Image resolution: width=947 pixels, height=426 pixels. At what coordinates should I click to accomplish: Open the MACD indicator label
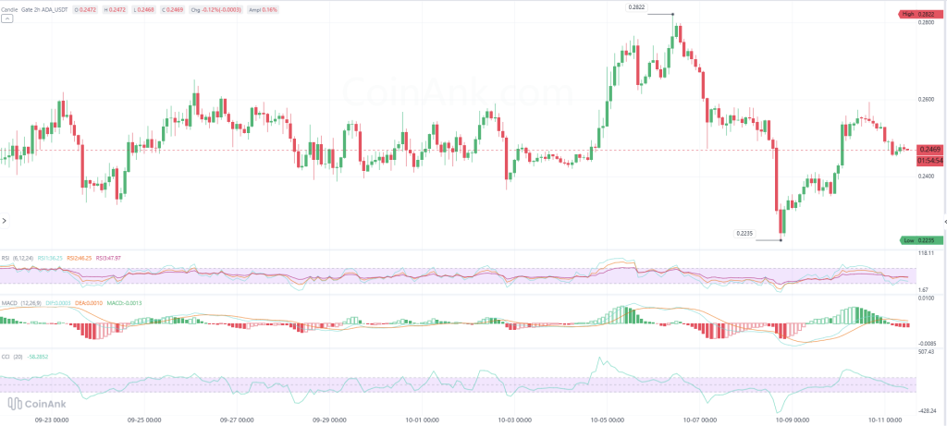tap(7, 302)
